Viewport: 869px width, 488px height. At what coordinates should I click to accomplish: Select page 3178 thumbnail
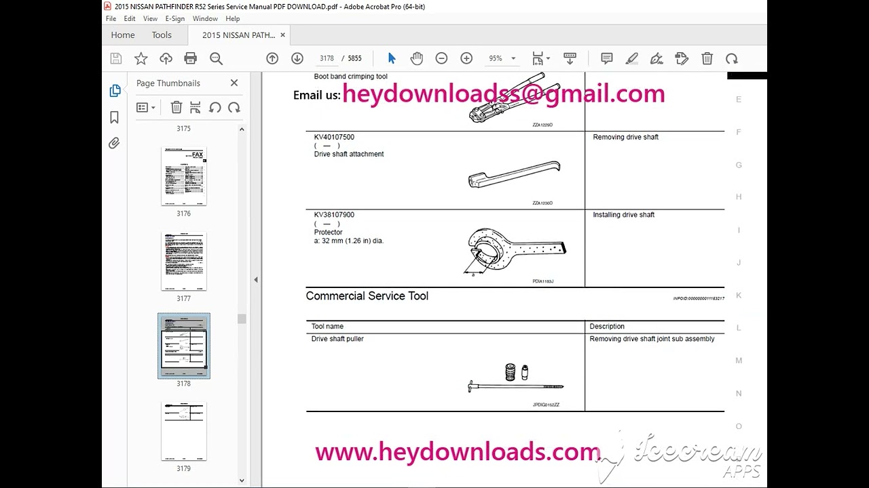184,346
